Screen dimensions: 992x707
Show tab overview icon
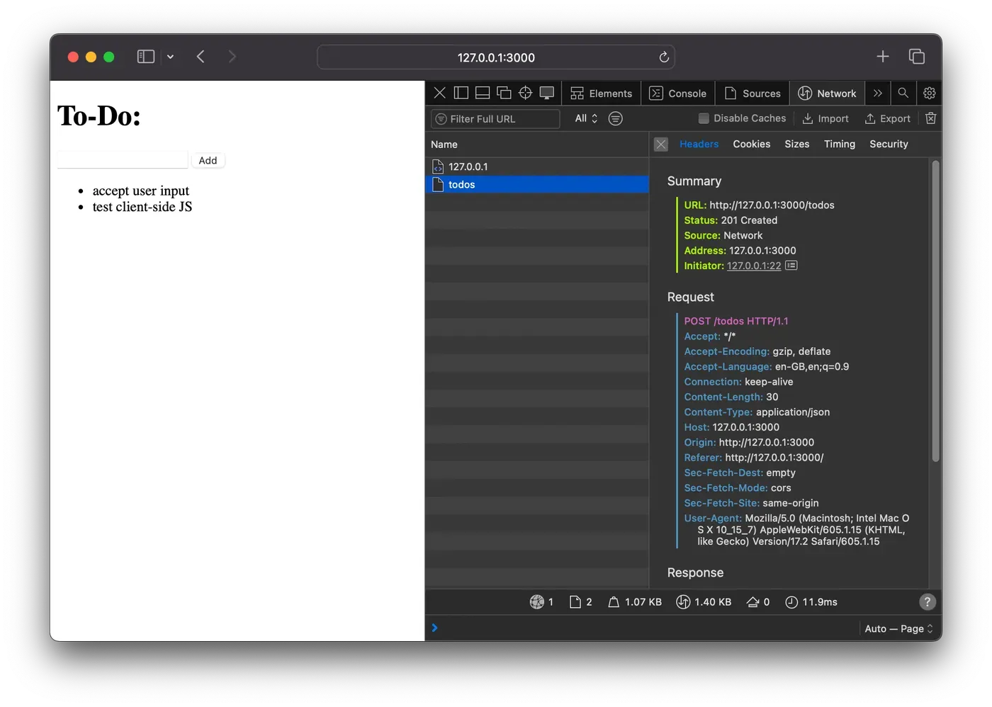[917, 57]
